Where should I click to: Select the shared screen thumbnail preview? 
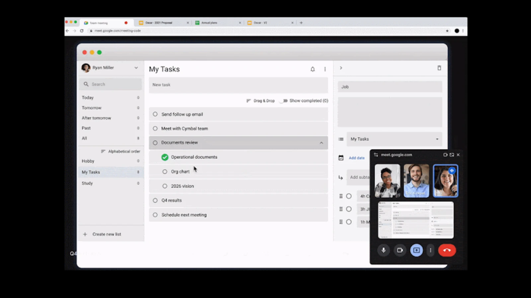tap(416, 220)
